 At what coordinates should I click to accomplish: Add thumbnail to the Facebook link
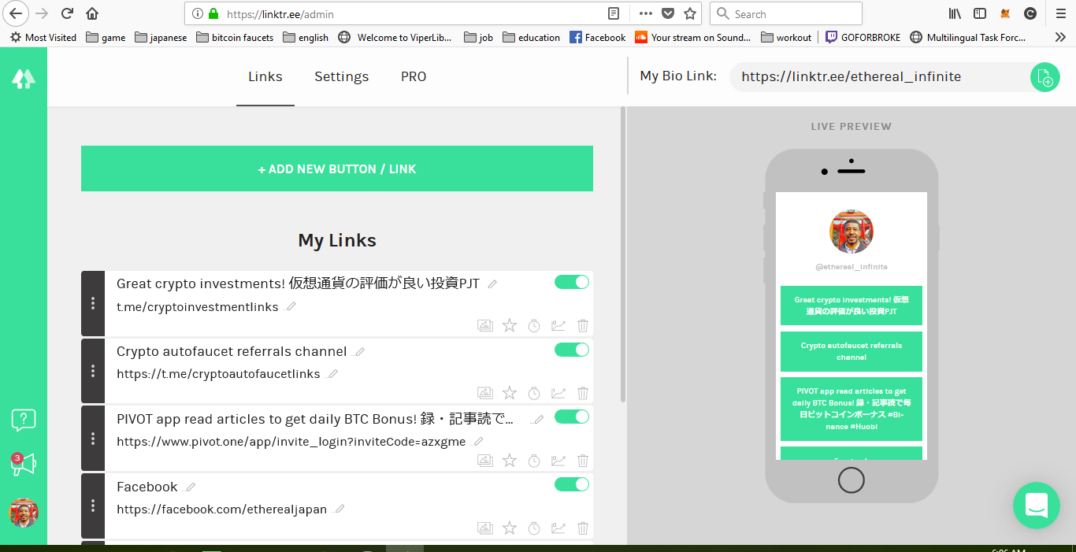(x=485, y=528)
